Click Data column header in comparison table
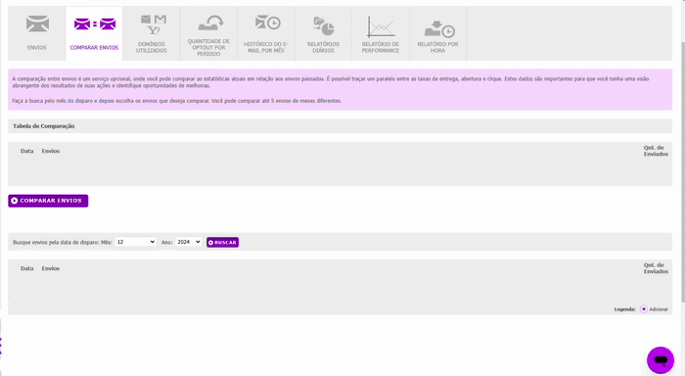The width and height of the screenshot is (685, 376). pos(27,151)
